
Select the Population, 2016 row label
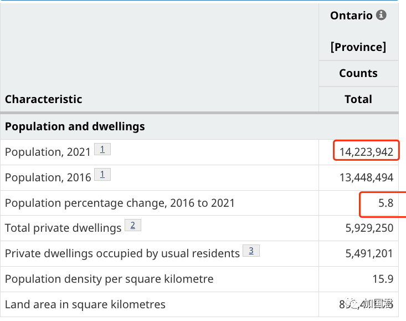click(48, 177)
